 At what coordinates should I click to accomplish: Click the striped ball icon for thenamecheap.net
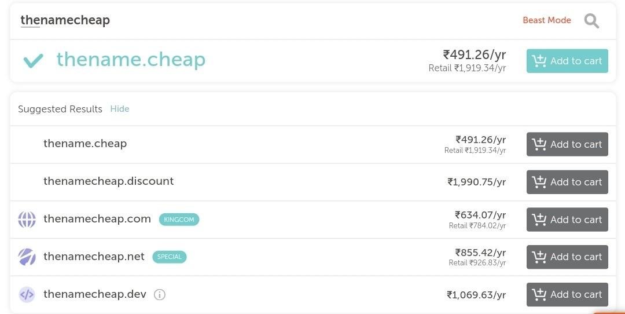pos(27,257)
